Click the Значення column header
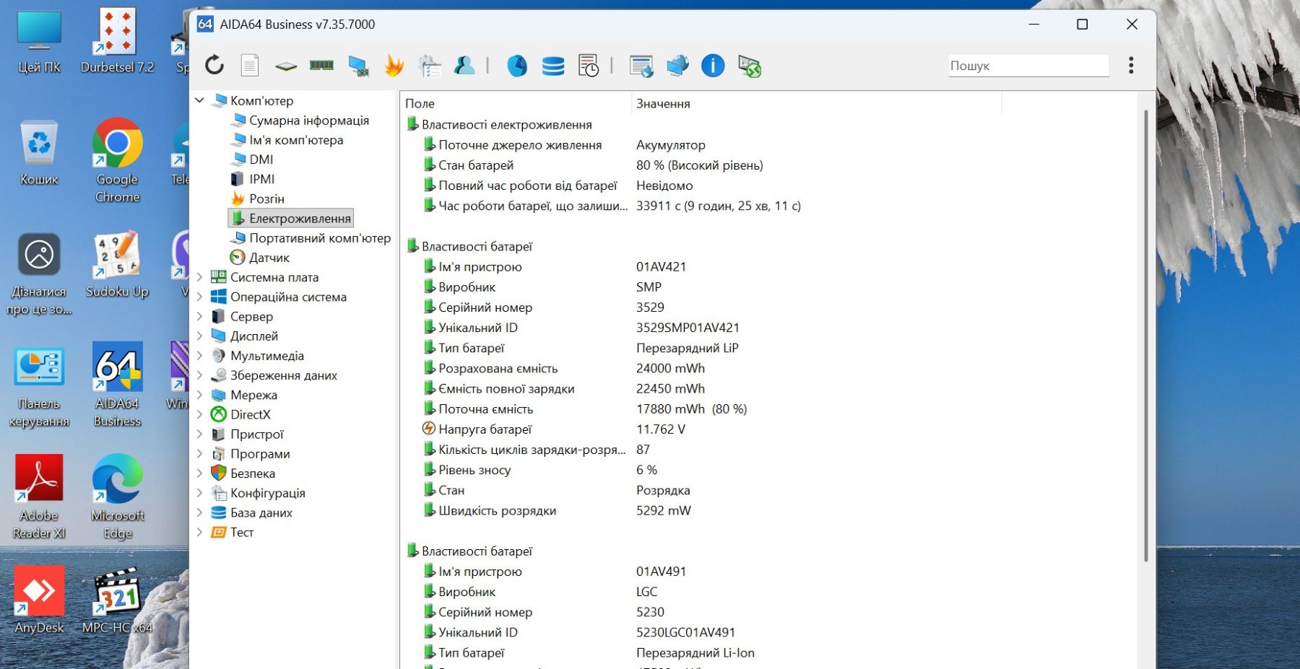 (x=817, y=103)
